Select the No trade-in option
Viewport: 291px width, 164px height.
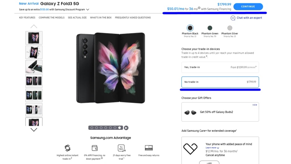tap(220, 82)
